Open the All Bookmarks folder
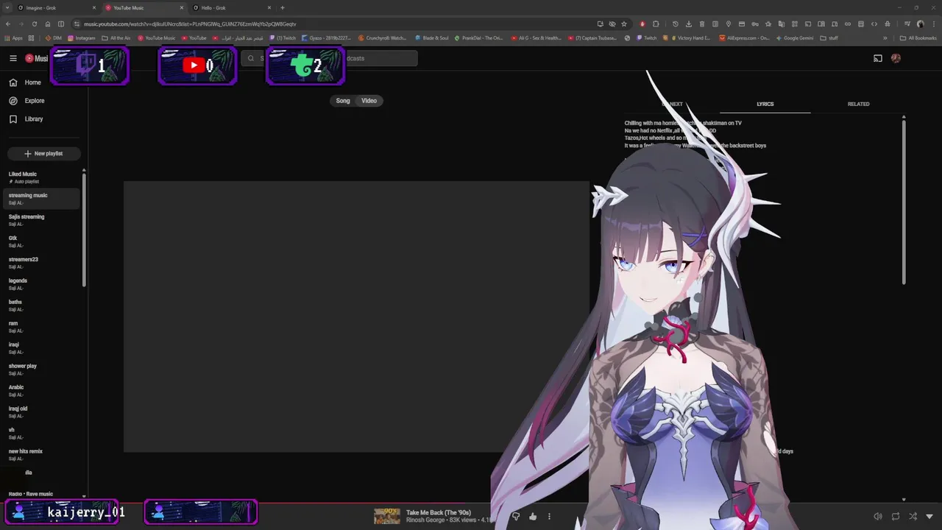The height and width of the screenshot is (530, 942). [x=918, y=38]
